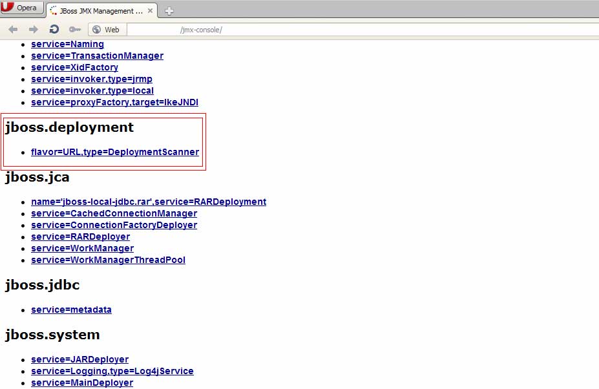Open the service=CachedConnectionManager link
Screen dimensions: 599x389
pyautogui.click(x=114, y=213)
